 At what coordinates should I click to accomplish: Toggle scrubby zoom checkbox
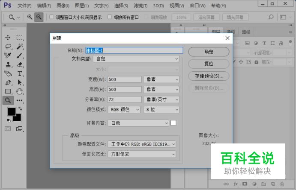pyautogui.click(x=146, y=17)
